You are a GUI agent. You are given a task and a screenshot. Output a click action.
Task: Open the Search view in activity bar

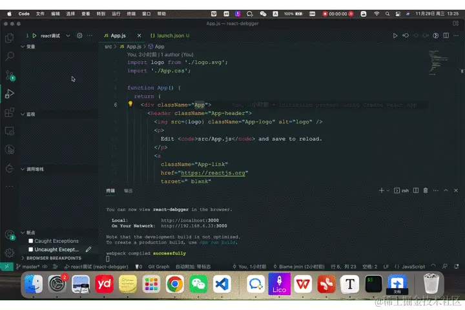(10, 56)
